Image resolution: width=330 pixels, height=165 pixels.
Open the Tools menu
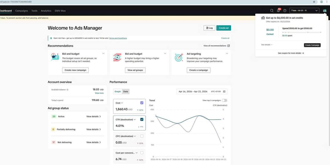[34, 11]
